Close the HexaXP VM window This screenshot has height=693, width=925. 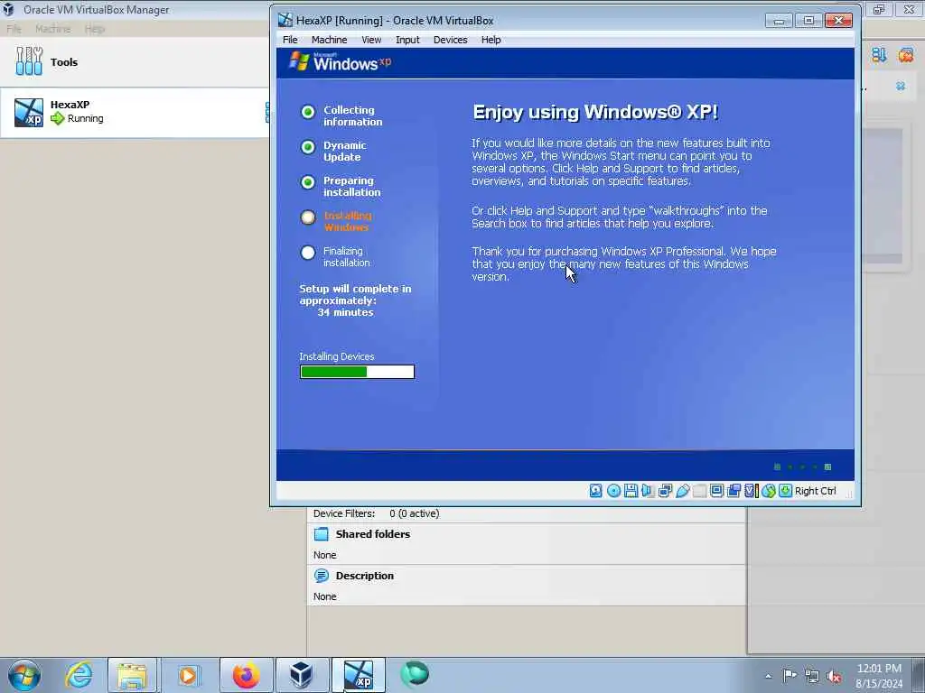click(838, 21)
